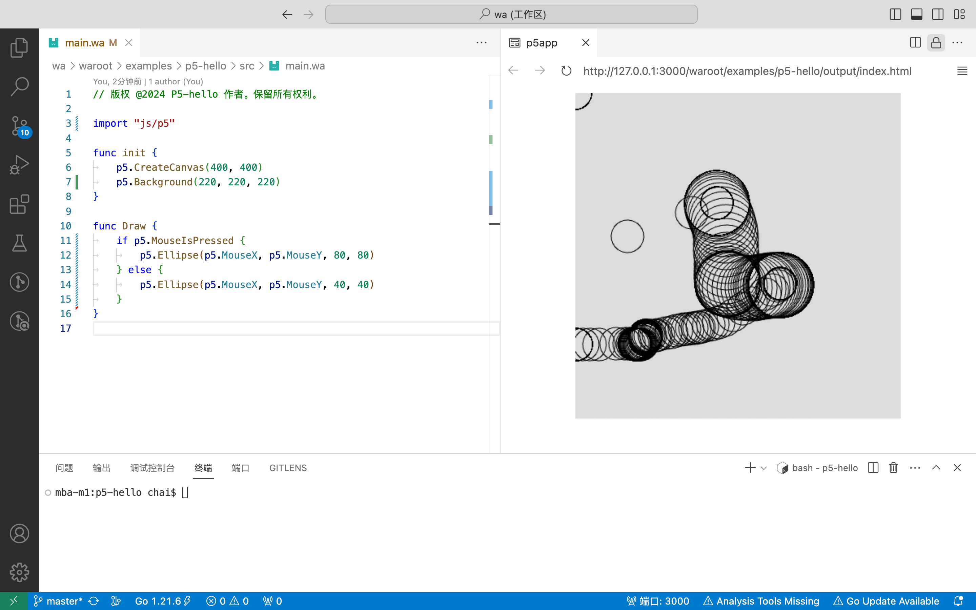
Task: Reload the p5app preview page
Action: [x=566, y=71]
